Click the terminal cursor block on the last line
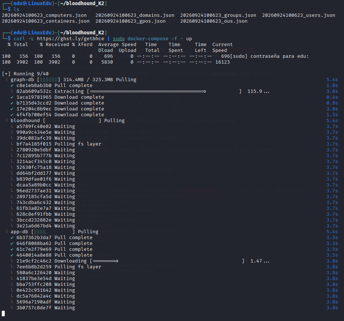This screenshot has width=344, height=321. point(3,314)
